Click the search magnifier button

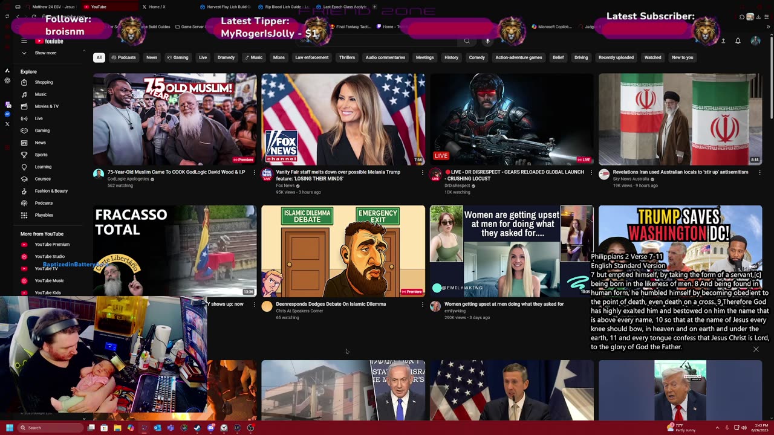pos(467,41)
